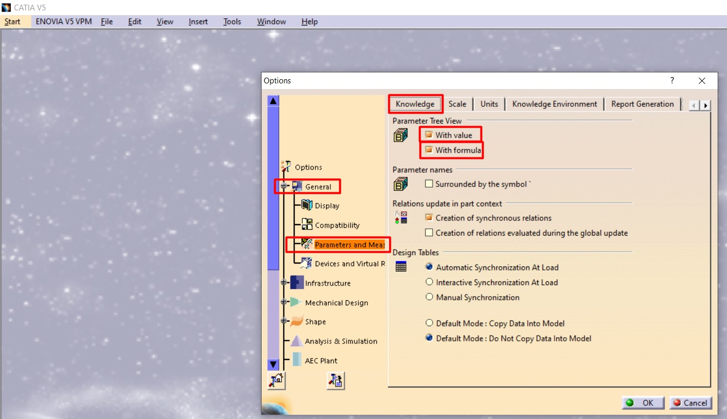Click the tree scroll down arrow

point(273,364)
